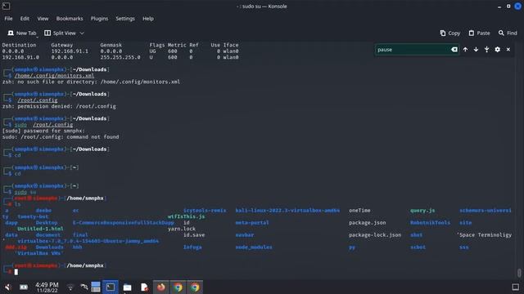Click the terminal cursor at last prompt
This screenshot has height=294, width=524.
[16, 272]
